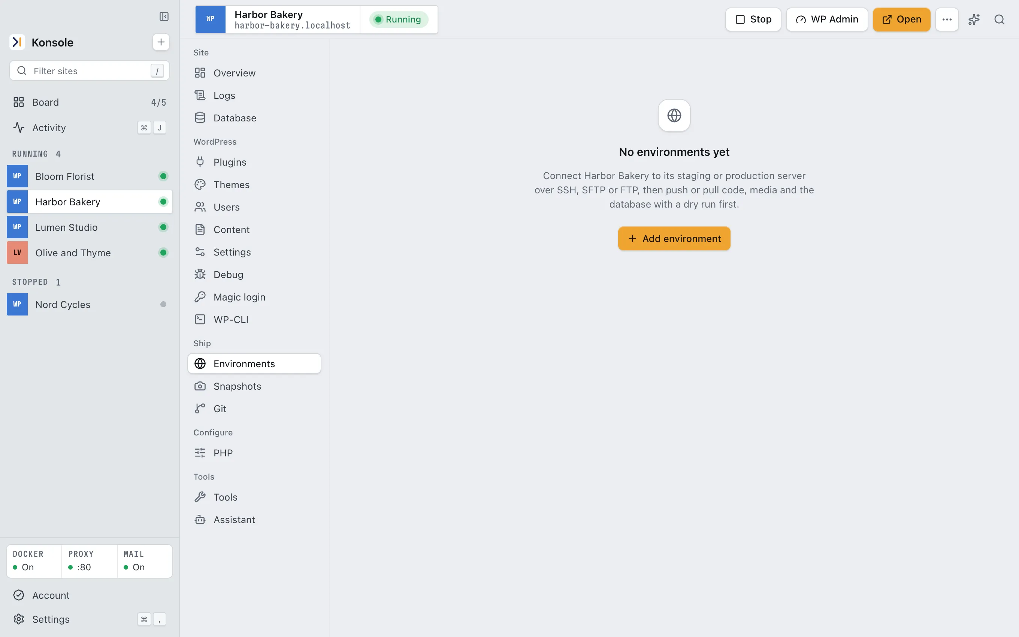Viewport: 1019px width, 637px height.
Task: Click the Mail On status indicator
Action: pyautogui.click(x=145, y=561)
